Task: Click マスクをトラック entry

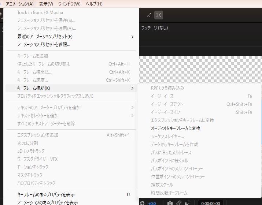Action: 71,175
